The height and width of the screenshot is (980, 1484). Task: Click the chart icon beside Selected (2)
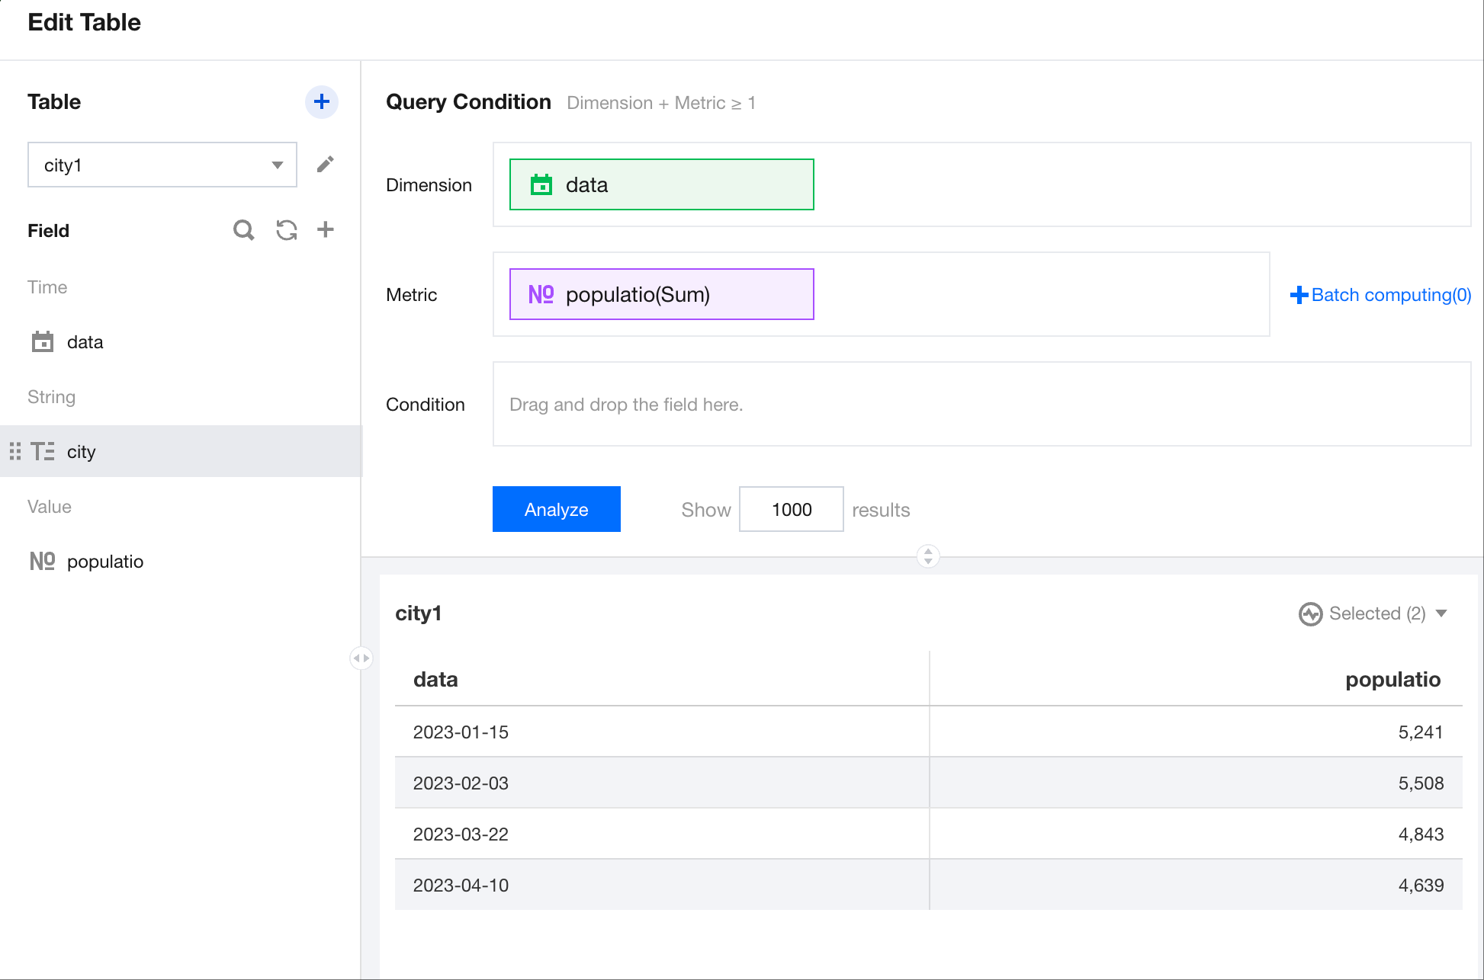tap(1310, 614)
